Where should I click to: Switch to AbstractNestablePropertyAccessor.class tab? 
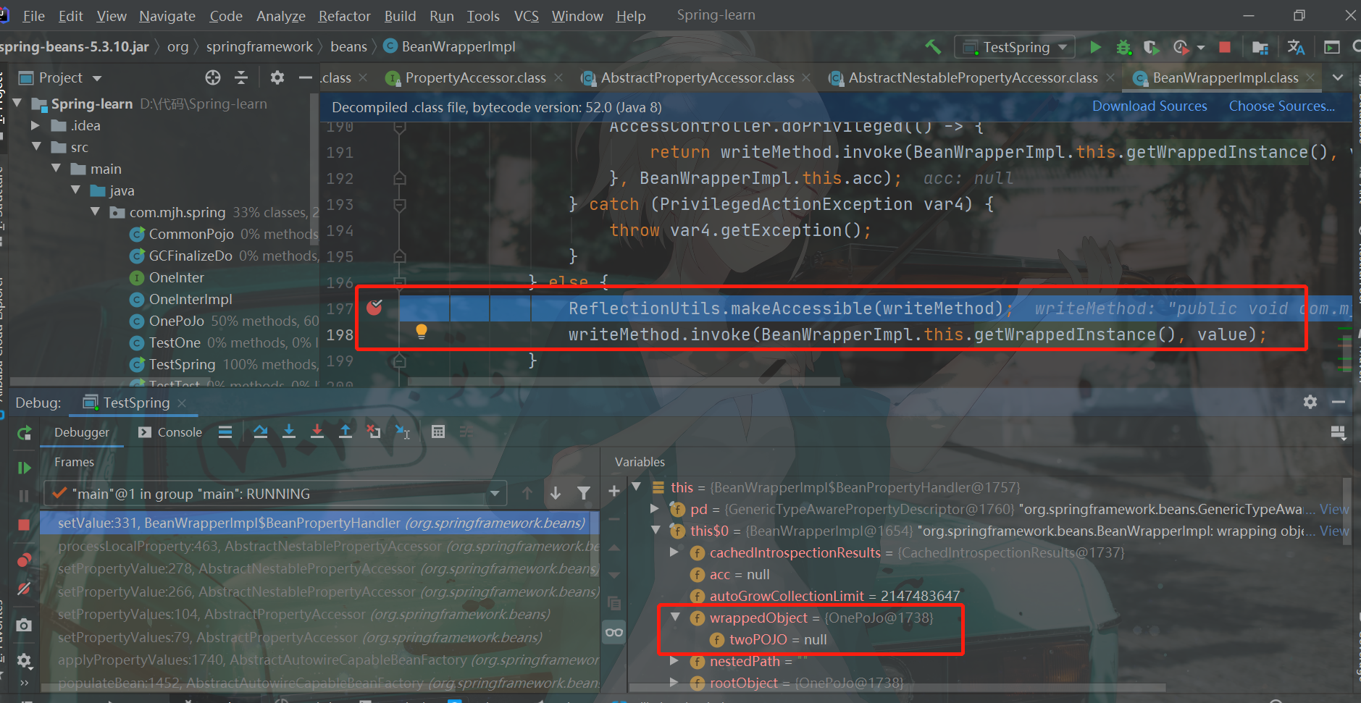pyautogui.click(x=973, y=77)
